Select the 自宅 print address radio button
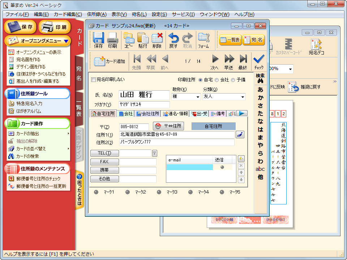 pyautogui.click(x=201, y=80)
